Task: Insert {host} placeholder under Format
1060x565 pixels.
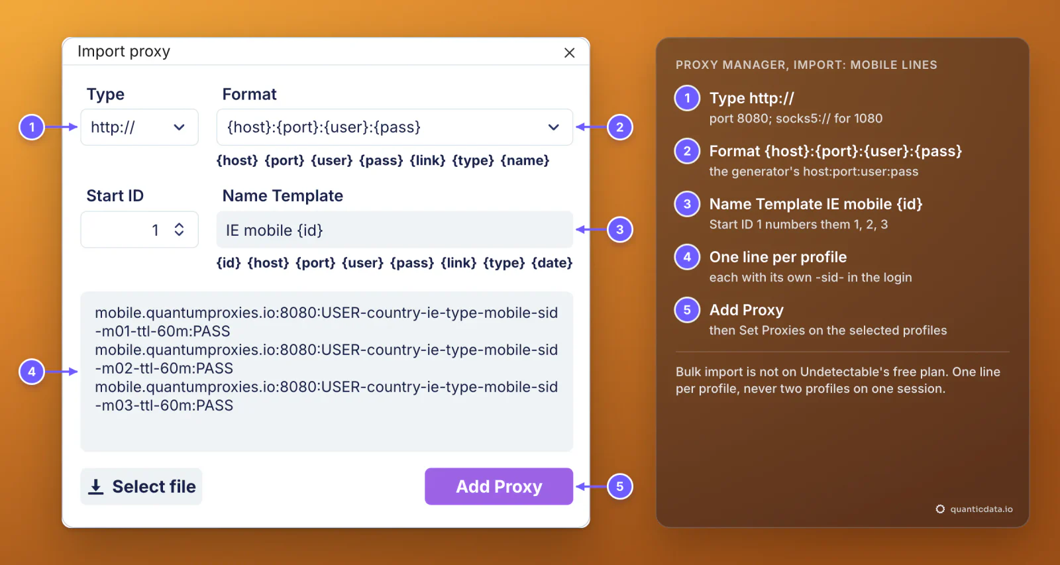Action: (x=237, y=160)
